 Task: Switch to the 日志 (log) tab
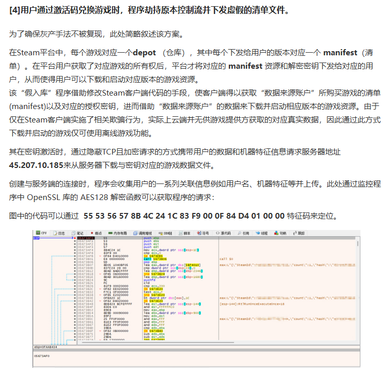coord(59,233)
